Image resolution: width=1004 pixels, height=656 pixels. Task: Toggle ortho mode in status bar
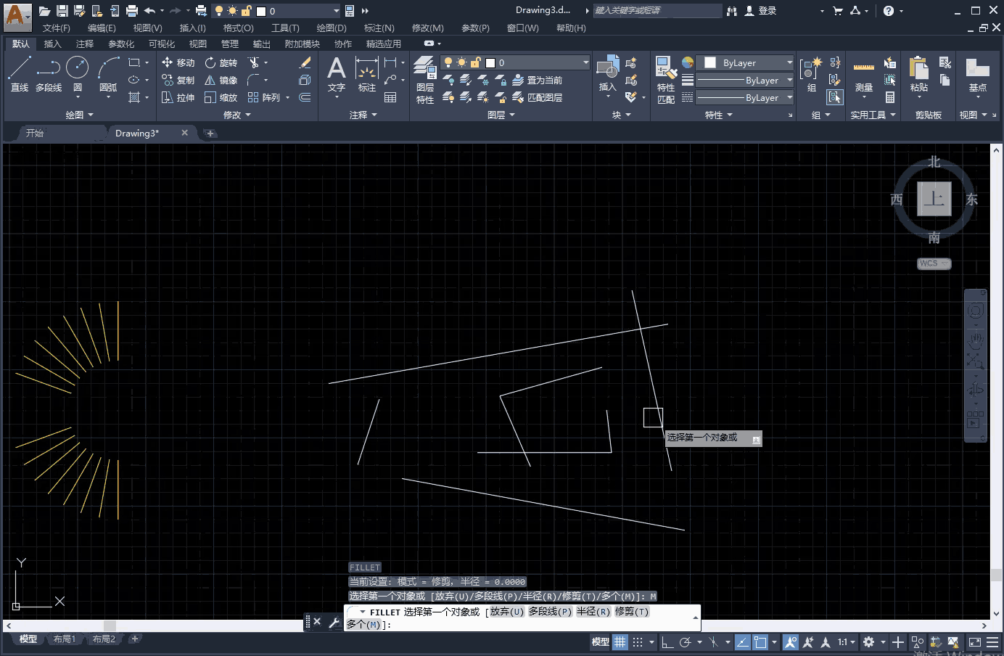(667, 642)
